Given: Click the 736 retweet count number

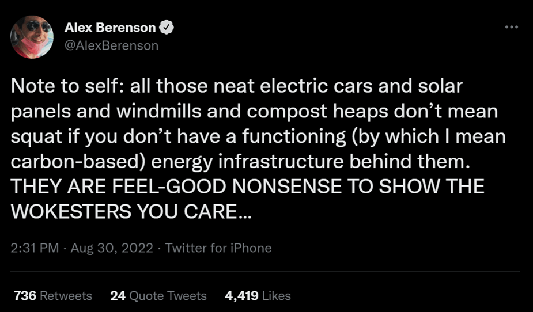Looking at the screenshot, I should pos(25,296).
